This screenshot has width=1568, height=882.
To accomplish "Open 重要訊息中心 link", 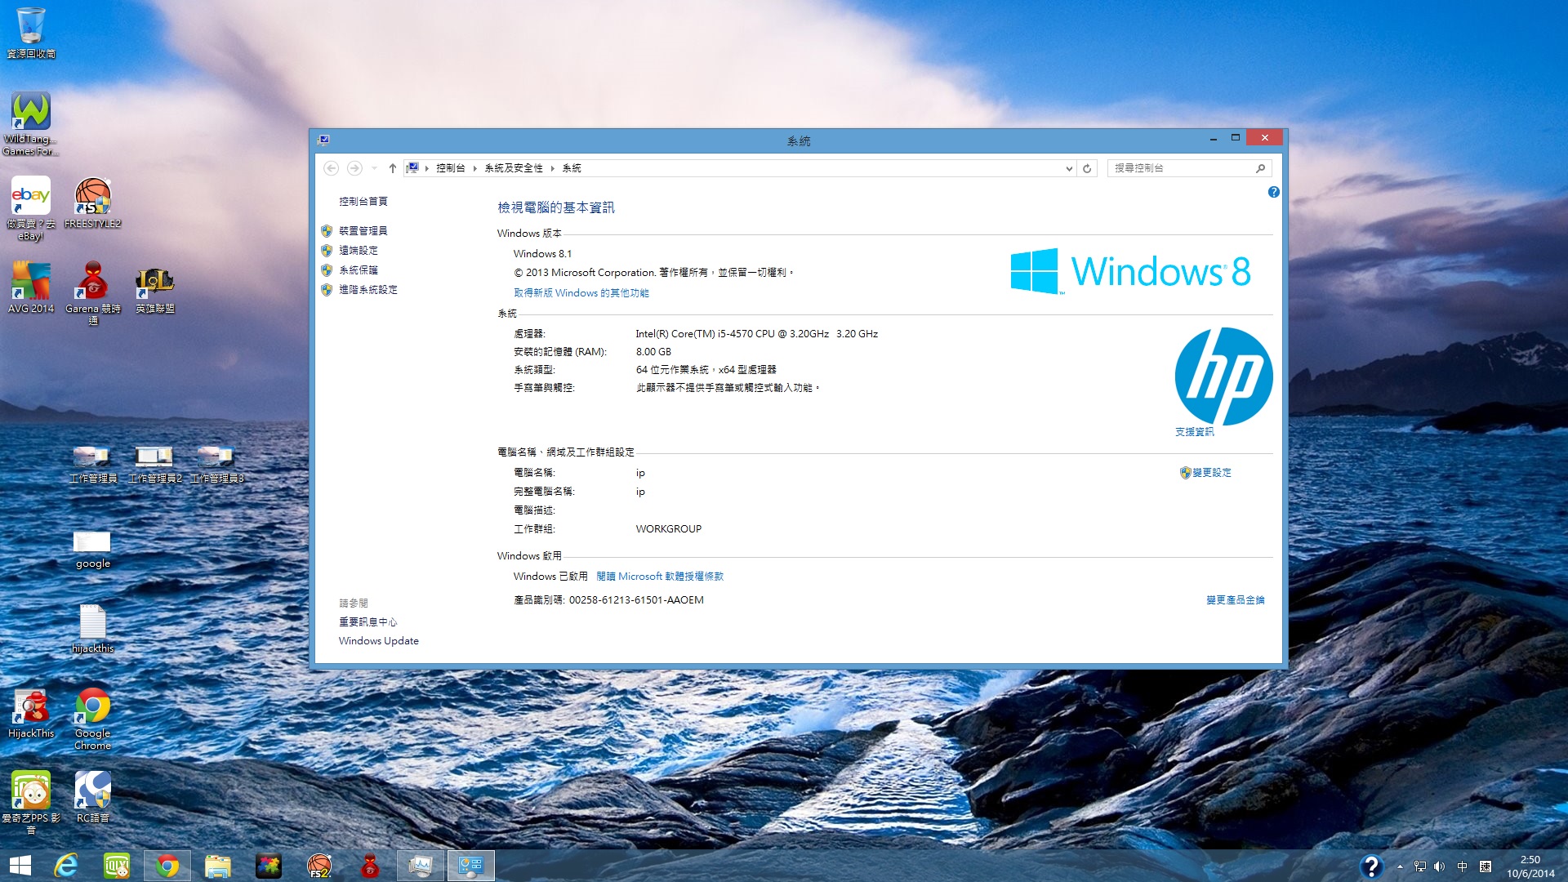I will click(368, 622).
